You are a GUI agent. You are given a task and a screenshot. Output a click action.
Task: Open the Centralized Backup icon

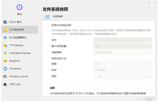pos(5,53)
